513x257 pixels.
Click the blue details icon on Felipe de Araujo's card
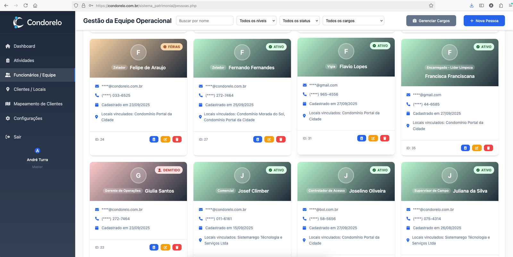(154, 139)
